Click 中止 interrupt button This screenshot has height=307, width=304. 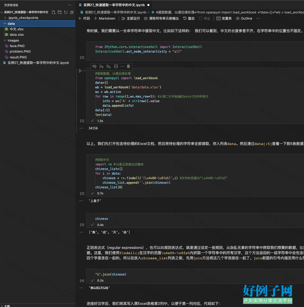coord(204,18)
